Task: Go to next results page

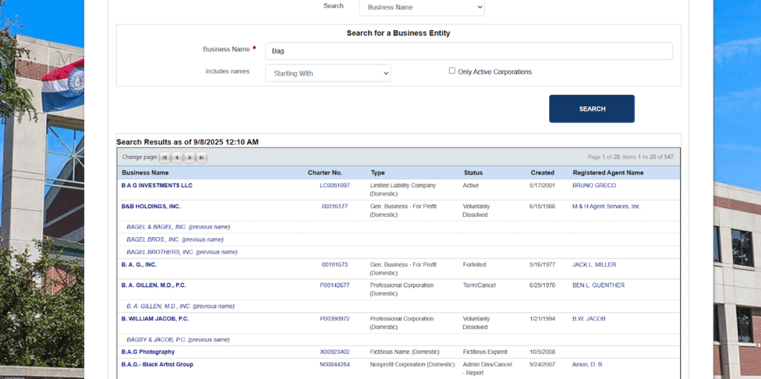Action: (190, 158)
